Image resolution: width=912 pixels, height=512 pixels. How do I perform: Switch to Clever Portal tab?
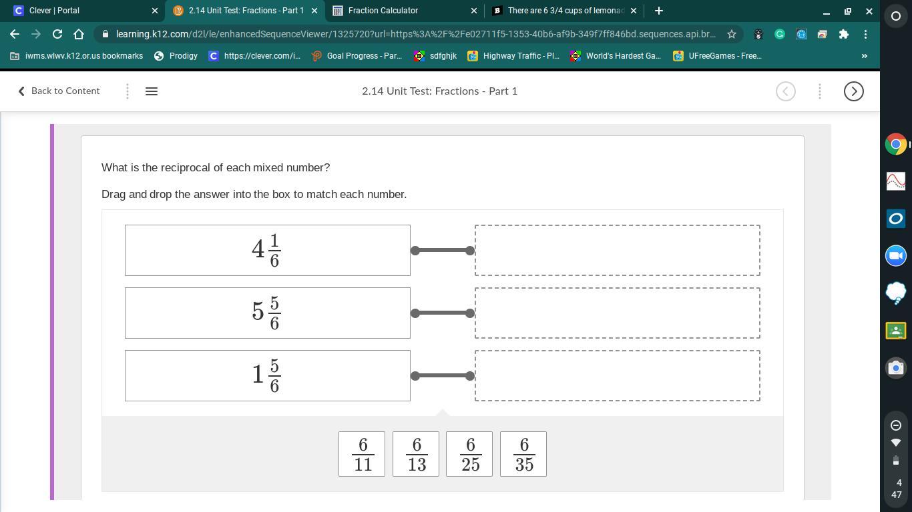tap(83, 11)
